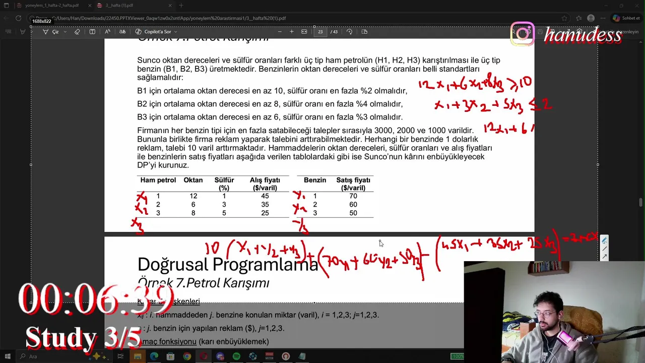Open Spotify from the taskbar
The width and height of the screenshot is (645, 363).
[x=236, y=356]
